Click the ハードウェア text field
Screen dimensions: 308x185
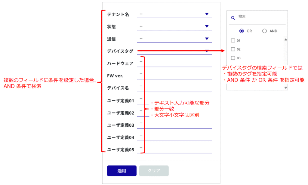[174, 63]
